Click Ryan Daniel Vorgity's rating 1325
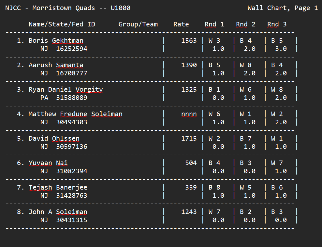 [189, 89]
